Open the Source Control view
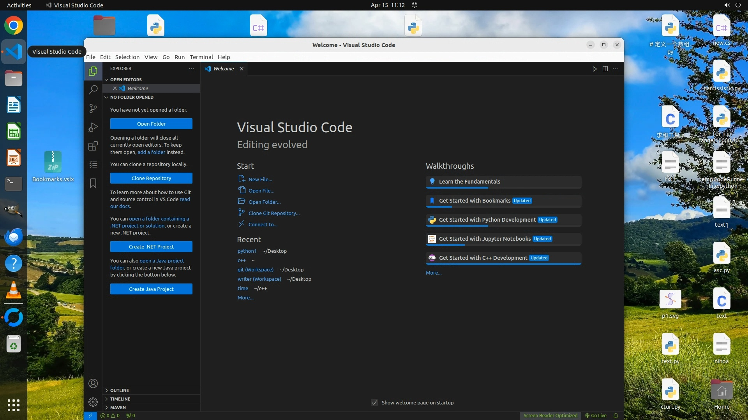 point(93,108)
